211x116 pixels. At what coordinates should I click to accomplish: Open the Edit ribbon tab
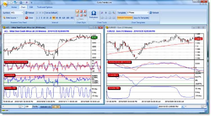click(x=31, y=7)
